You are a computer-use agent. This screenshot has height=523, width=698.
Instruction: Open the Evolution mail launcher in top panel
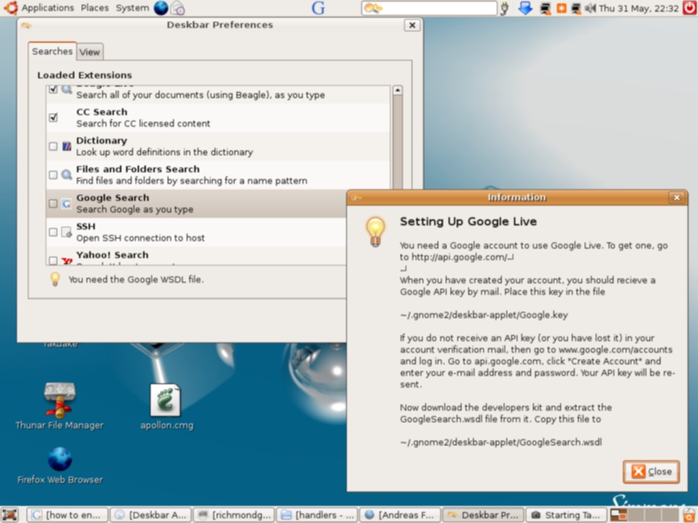pyautogui.click(x=178, y=8)
